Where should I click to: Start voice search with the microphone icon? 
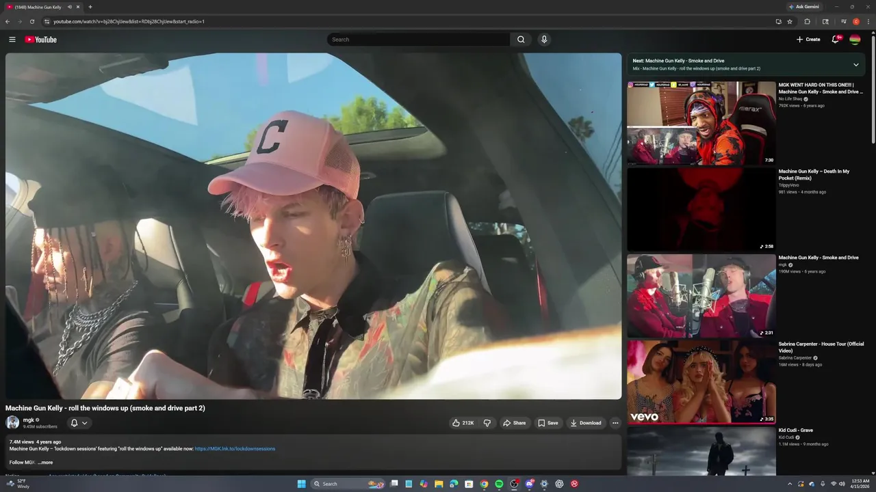coord(544,40)
